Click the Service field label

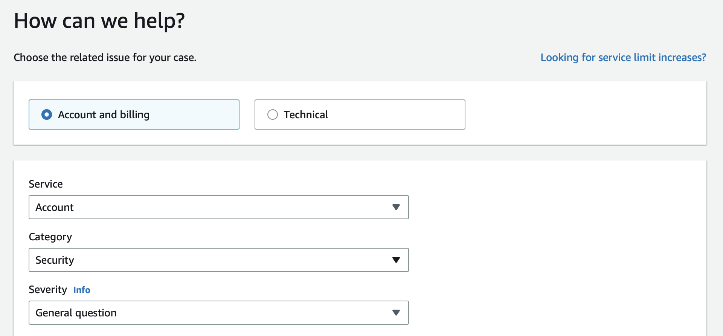(46, 184)
